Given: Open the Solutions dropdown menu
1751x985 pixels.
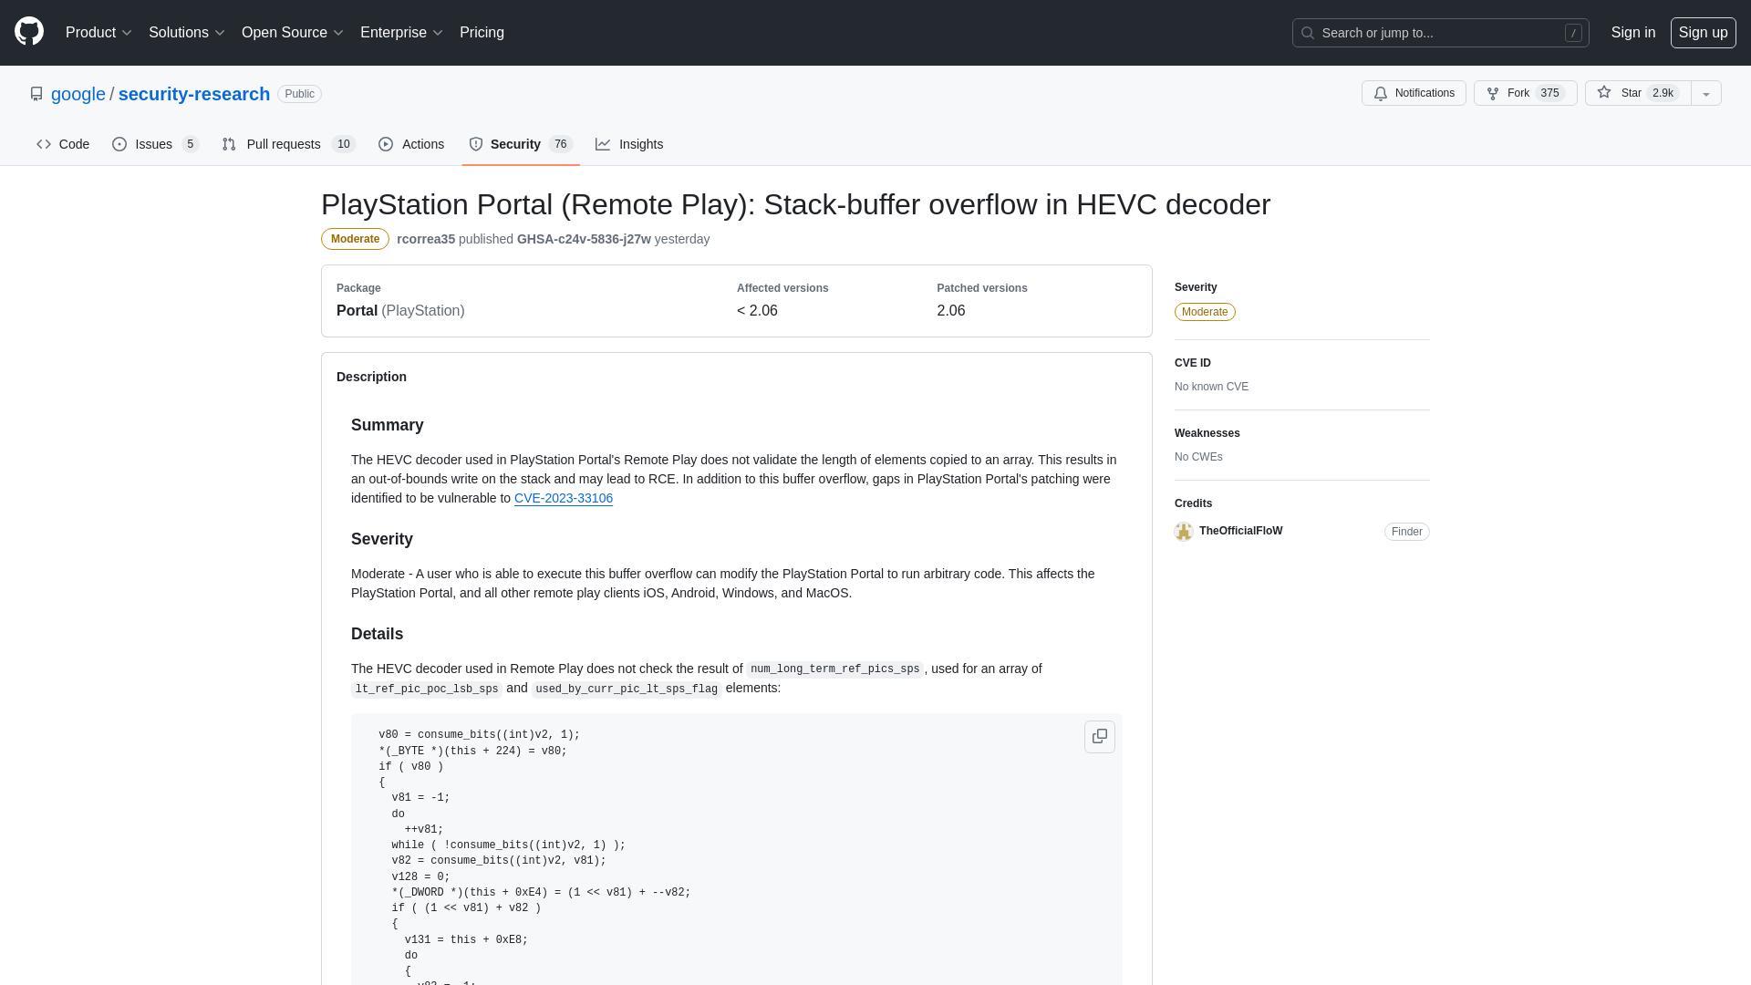Looking at the screenshot, I should pyautogui.click(x=186, y=33).
